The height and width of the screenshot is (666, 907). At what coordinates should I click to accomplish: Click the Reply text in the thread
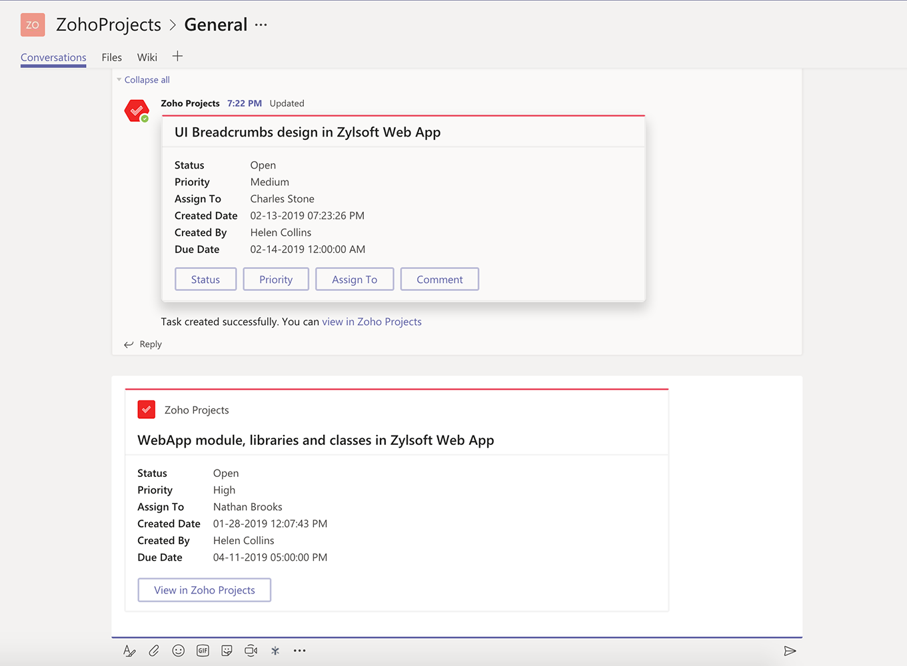pyautogui.click(x=151, y=344)
